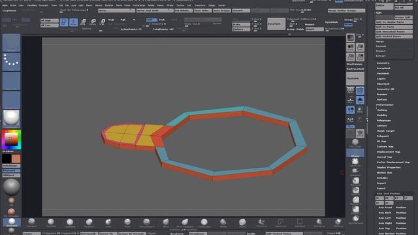The image size is (418, 235).
Task: Open the Preferences menu
Action: [x=139, y=5]
